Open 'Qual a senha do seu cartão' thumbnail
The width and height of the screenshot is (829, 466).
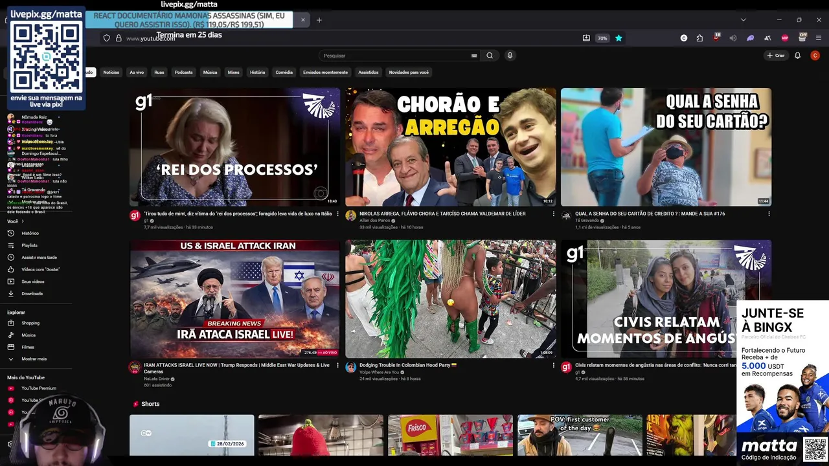click(666, 147)
